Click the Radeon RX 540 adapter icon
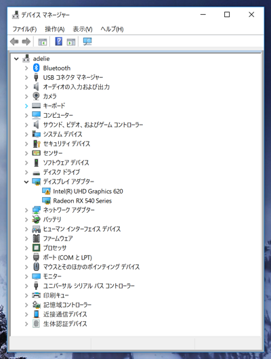 46,200
